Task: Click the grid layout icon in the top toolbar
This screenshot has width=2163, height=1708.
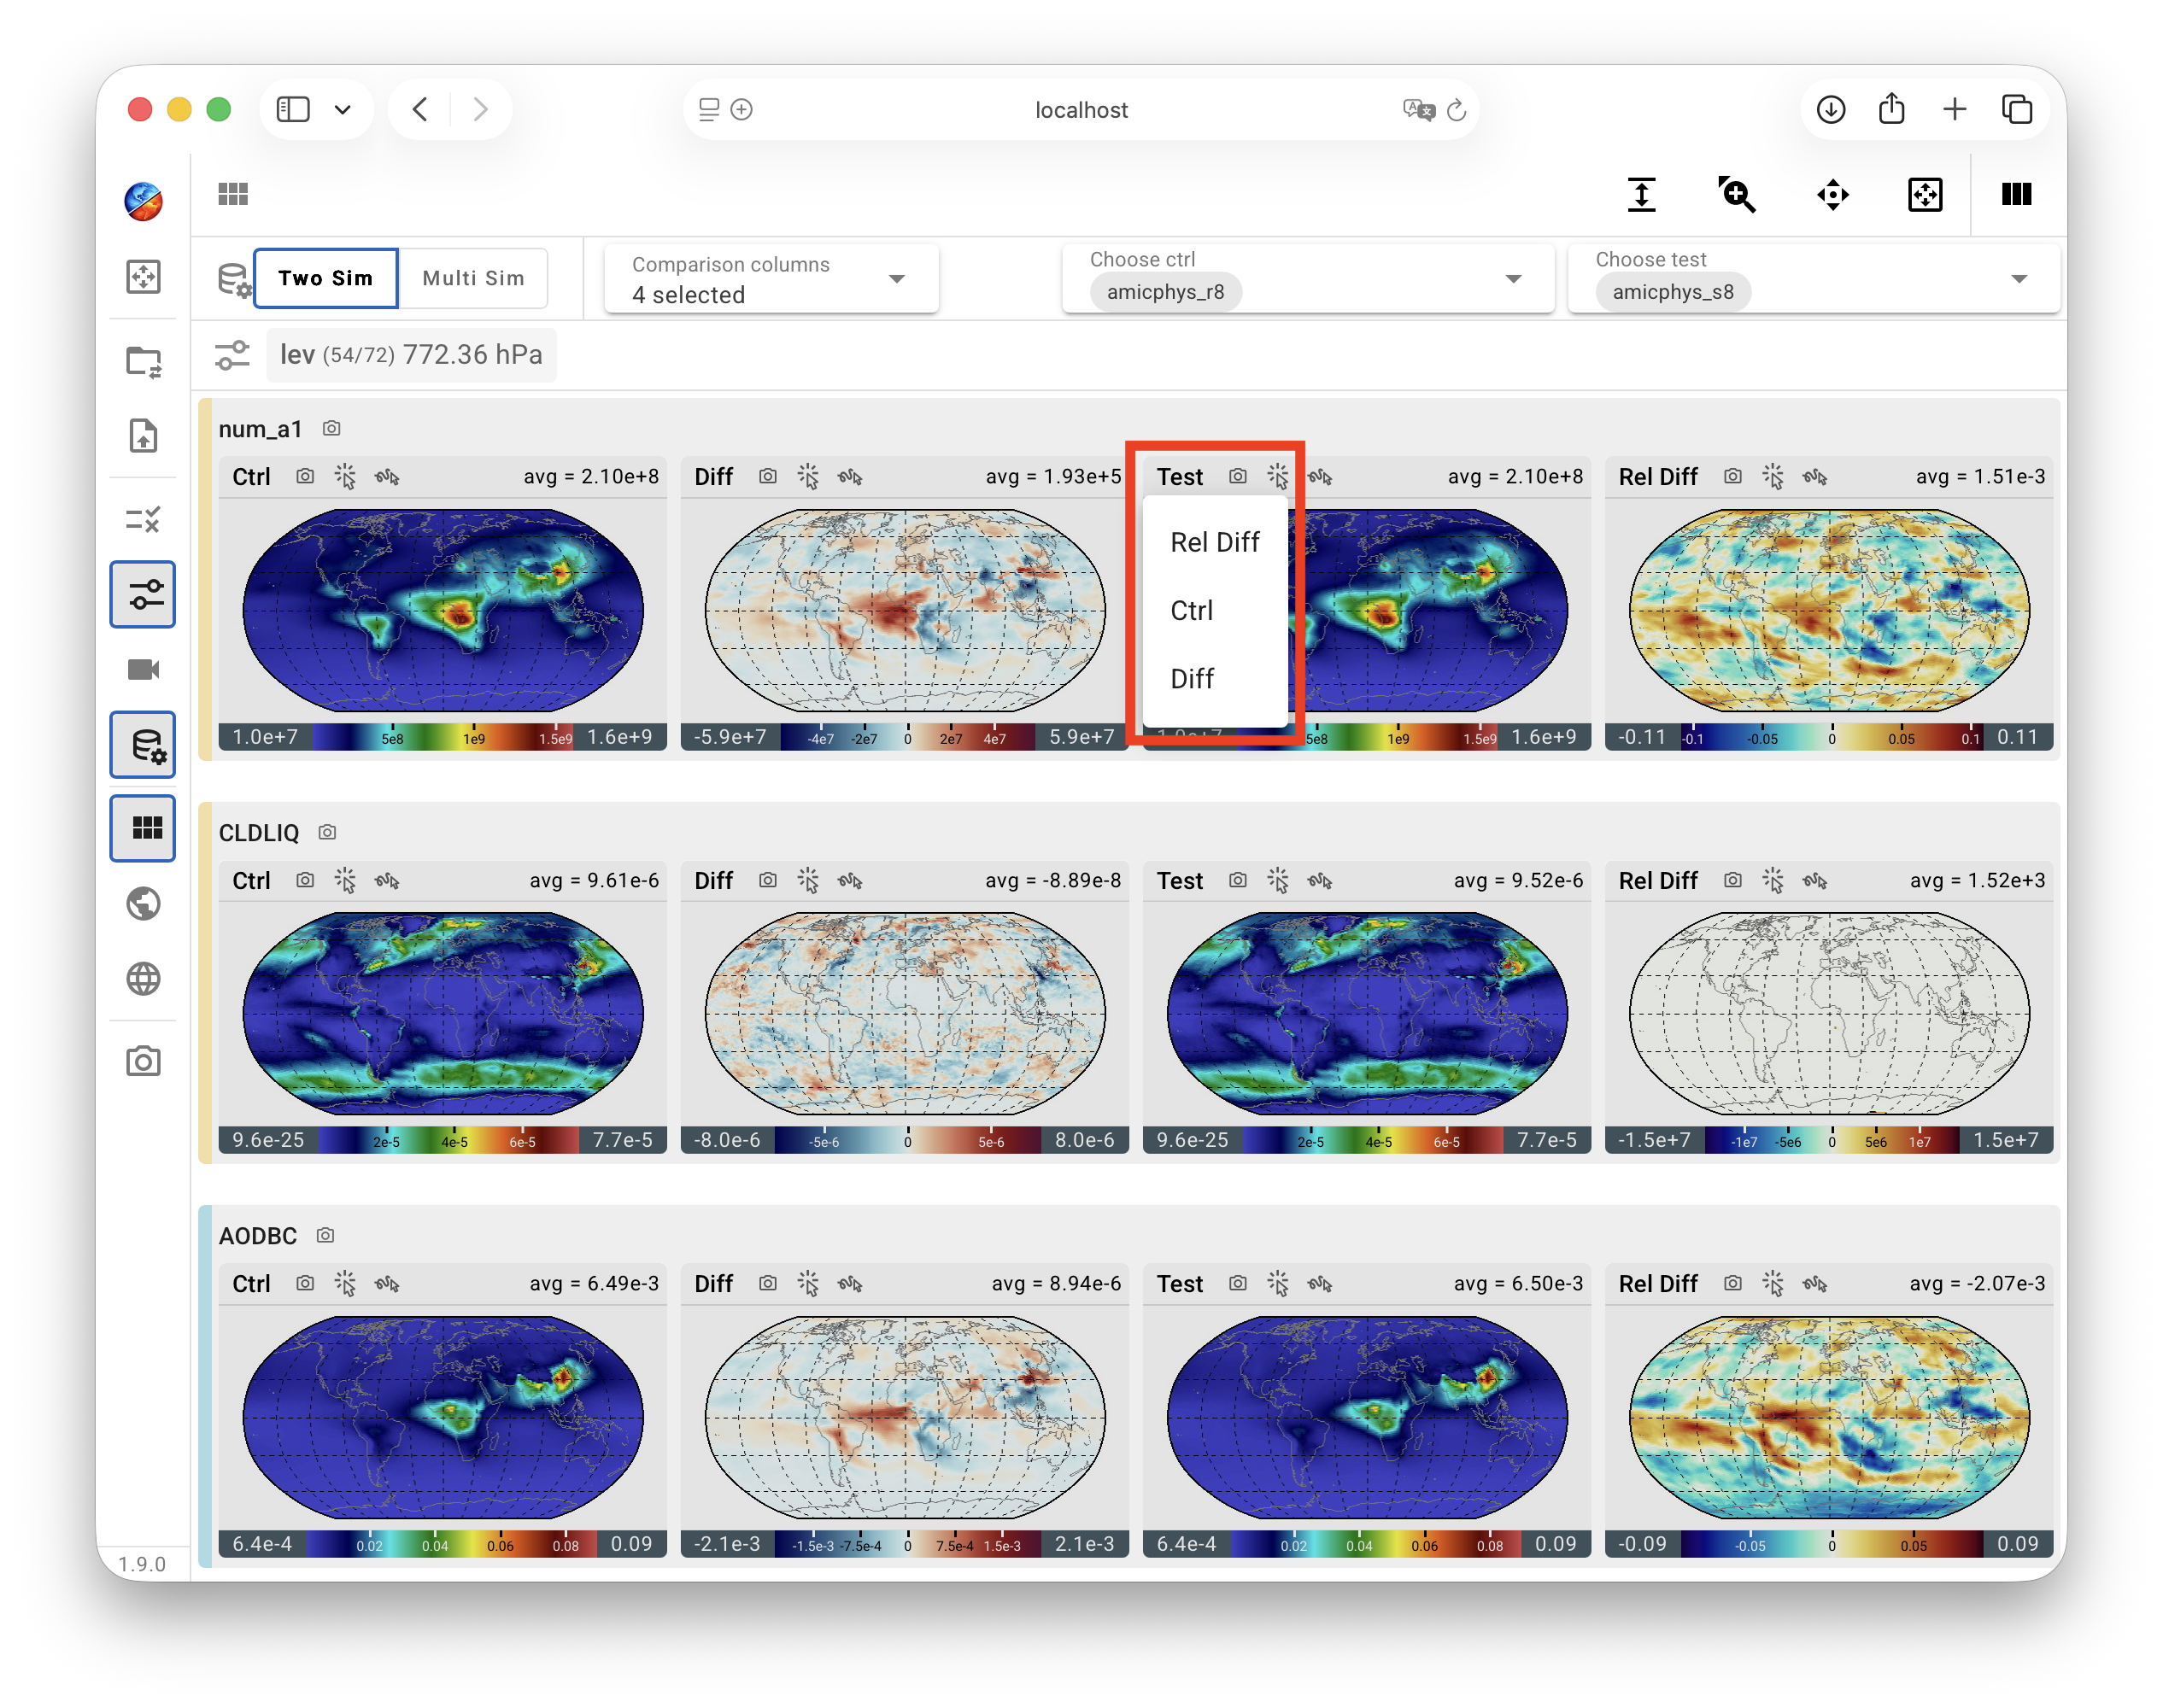Action: pyautogui.click(x=233, y=194)
